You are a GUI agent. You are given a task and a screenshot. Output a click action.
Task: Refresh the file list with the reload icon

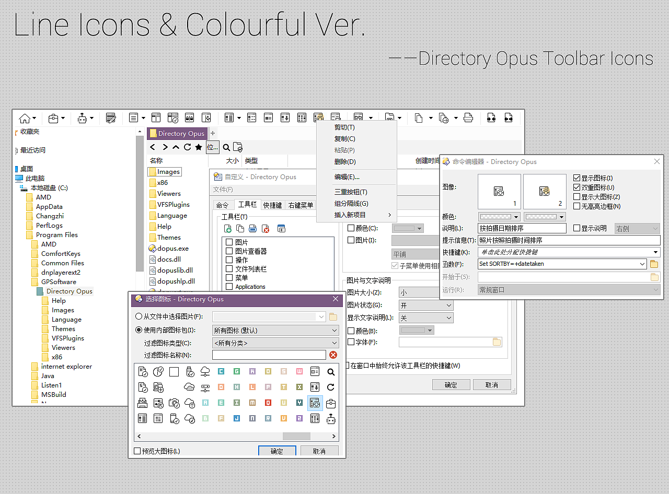coord(187,147)
